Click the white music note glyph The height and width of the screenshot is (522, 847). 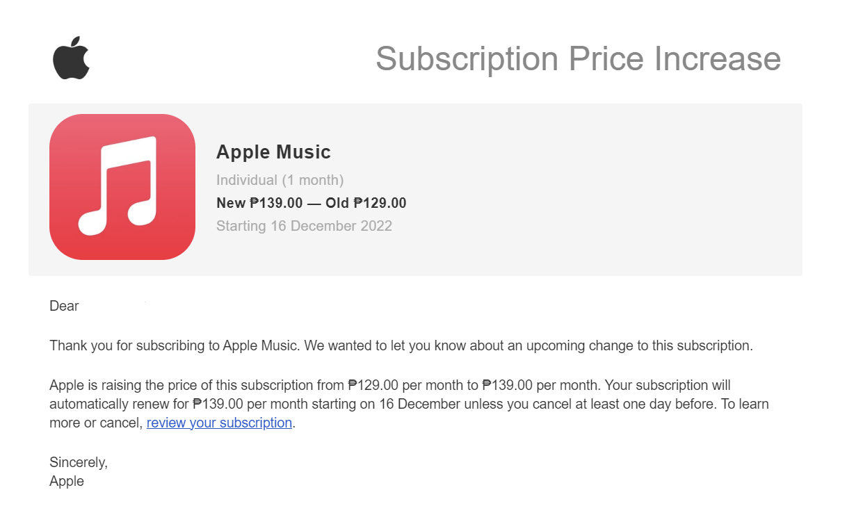118,186
